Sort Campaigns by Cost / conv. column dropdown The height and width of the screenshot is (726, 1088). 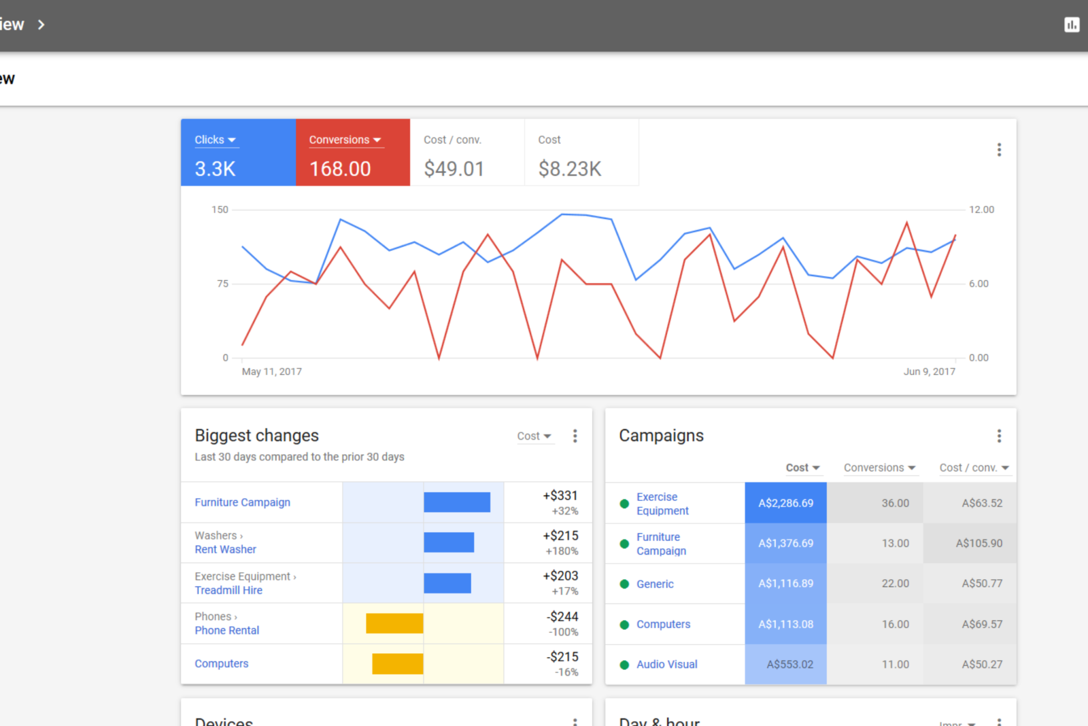pos(974,468)
